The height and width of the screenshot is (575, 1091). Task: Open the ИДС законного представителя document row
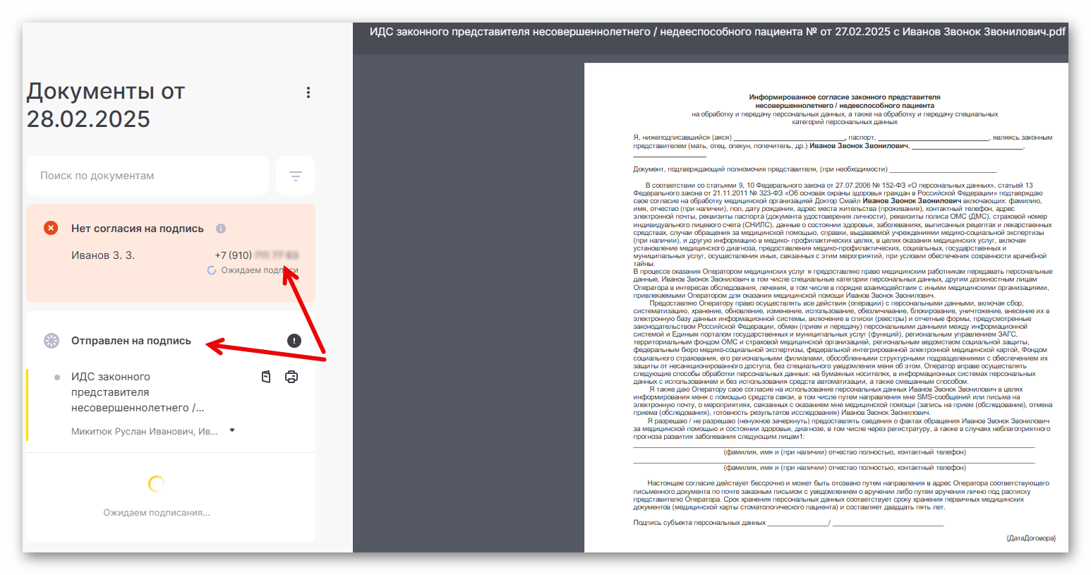[x=138, y=392]
